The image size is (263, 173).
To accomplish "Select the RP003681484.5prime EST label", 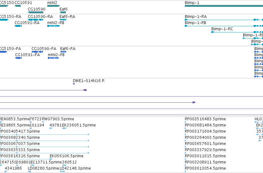I will pyautogui.click(x=205, y=125).
